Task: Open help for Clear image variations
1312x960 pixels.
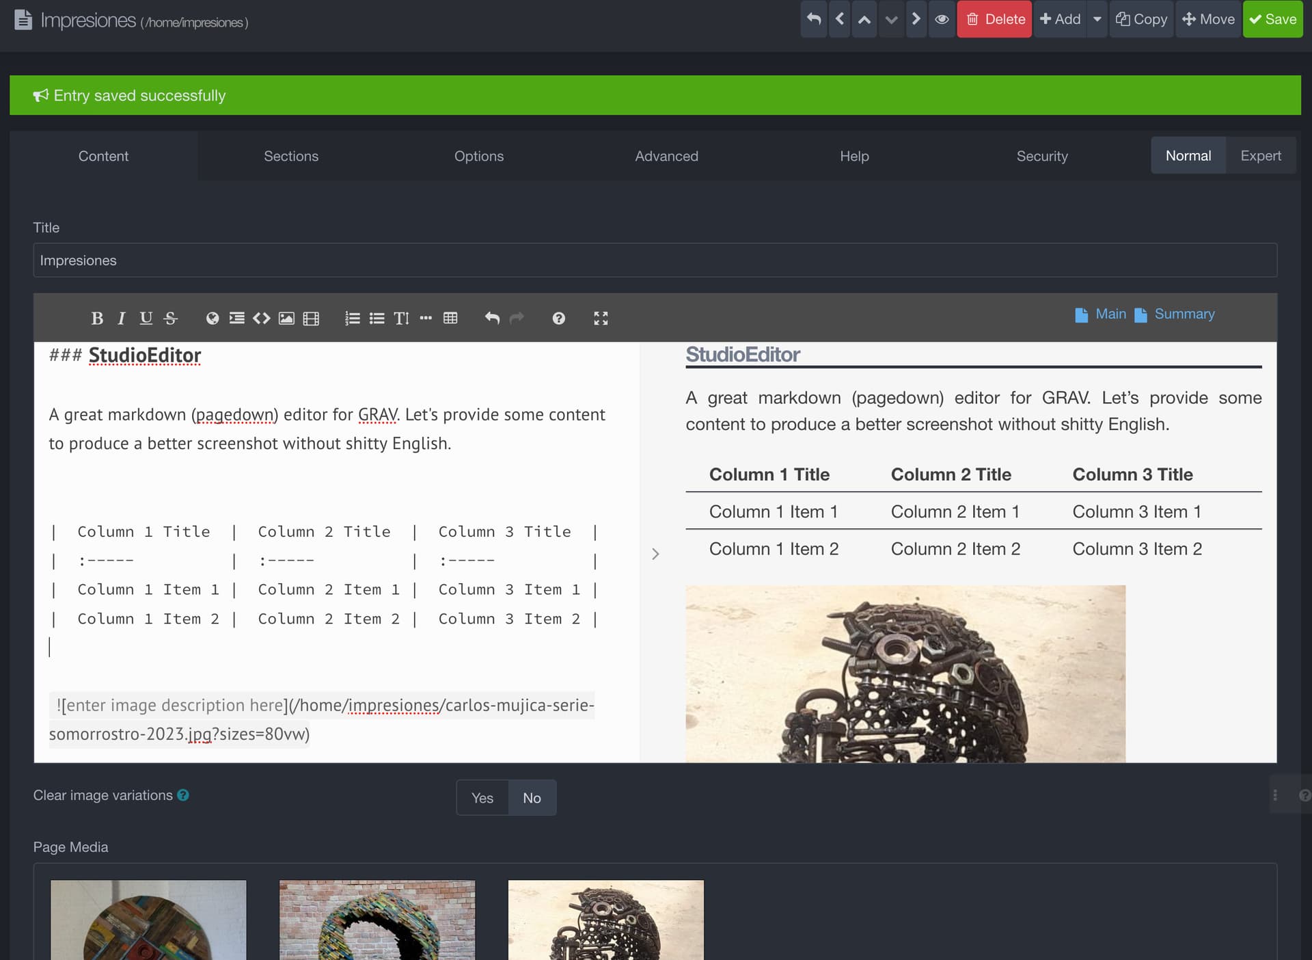Action: tap(183, 795)
